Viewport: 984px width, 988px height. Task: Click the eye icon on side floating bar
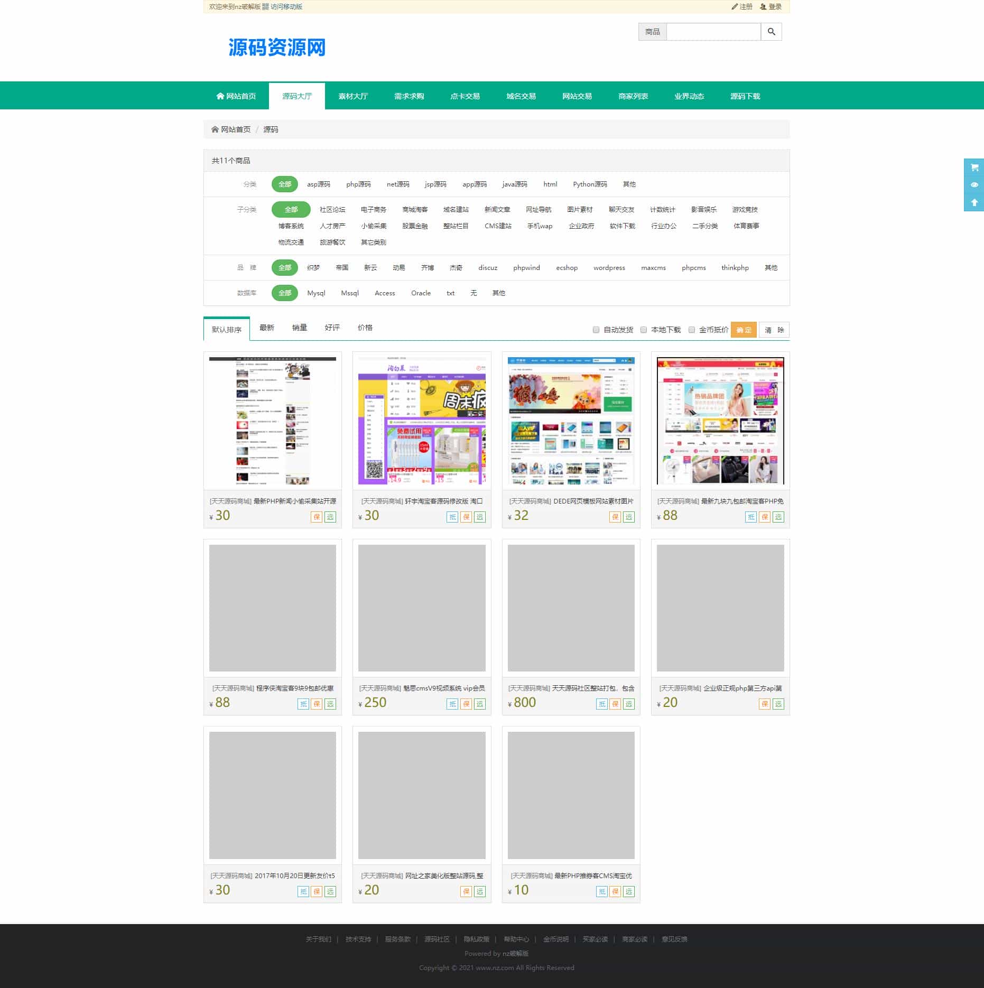(x=974, y=185)
